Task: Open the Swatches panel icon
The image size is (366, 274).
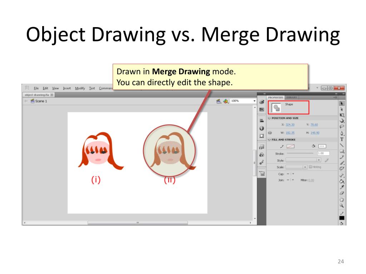Action: click(262, 110)
